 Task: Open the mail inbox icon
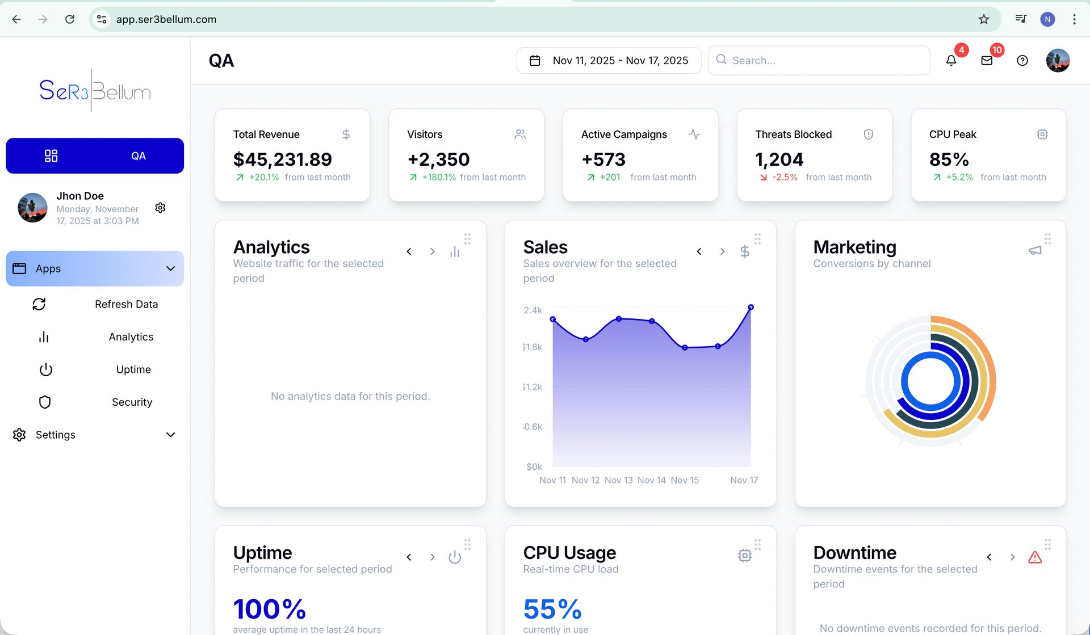coord(987,60)
